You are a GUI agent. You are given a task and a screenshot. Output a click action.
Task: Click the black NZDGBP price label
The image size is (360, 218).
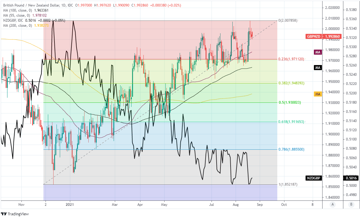pyautogui.click(x=314, y=178)
